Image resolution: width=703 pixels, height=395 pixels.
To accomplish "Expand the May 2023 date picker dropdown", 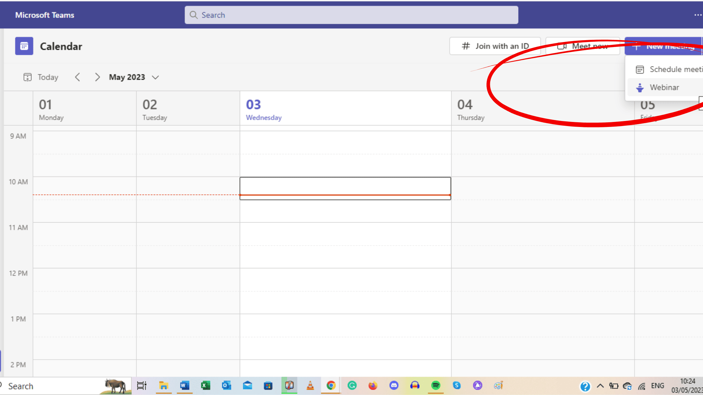I will click(x=155, y=77).
